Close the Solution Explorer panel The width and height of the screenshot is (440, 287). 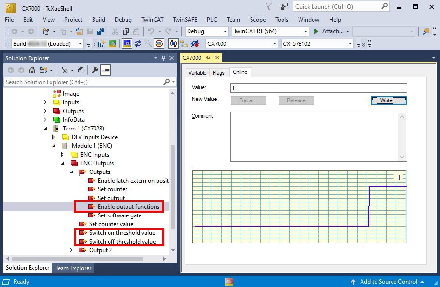pyautogui.click(x=172, y=58)
